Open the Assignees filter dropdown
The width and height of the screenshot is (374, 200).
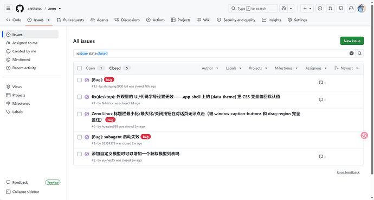[316, 68]
